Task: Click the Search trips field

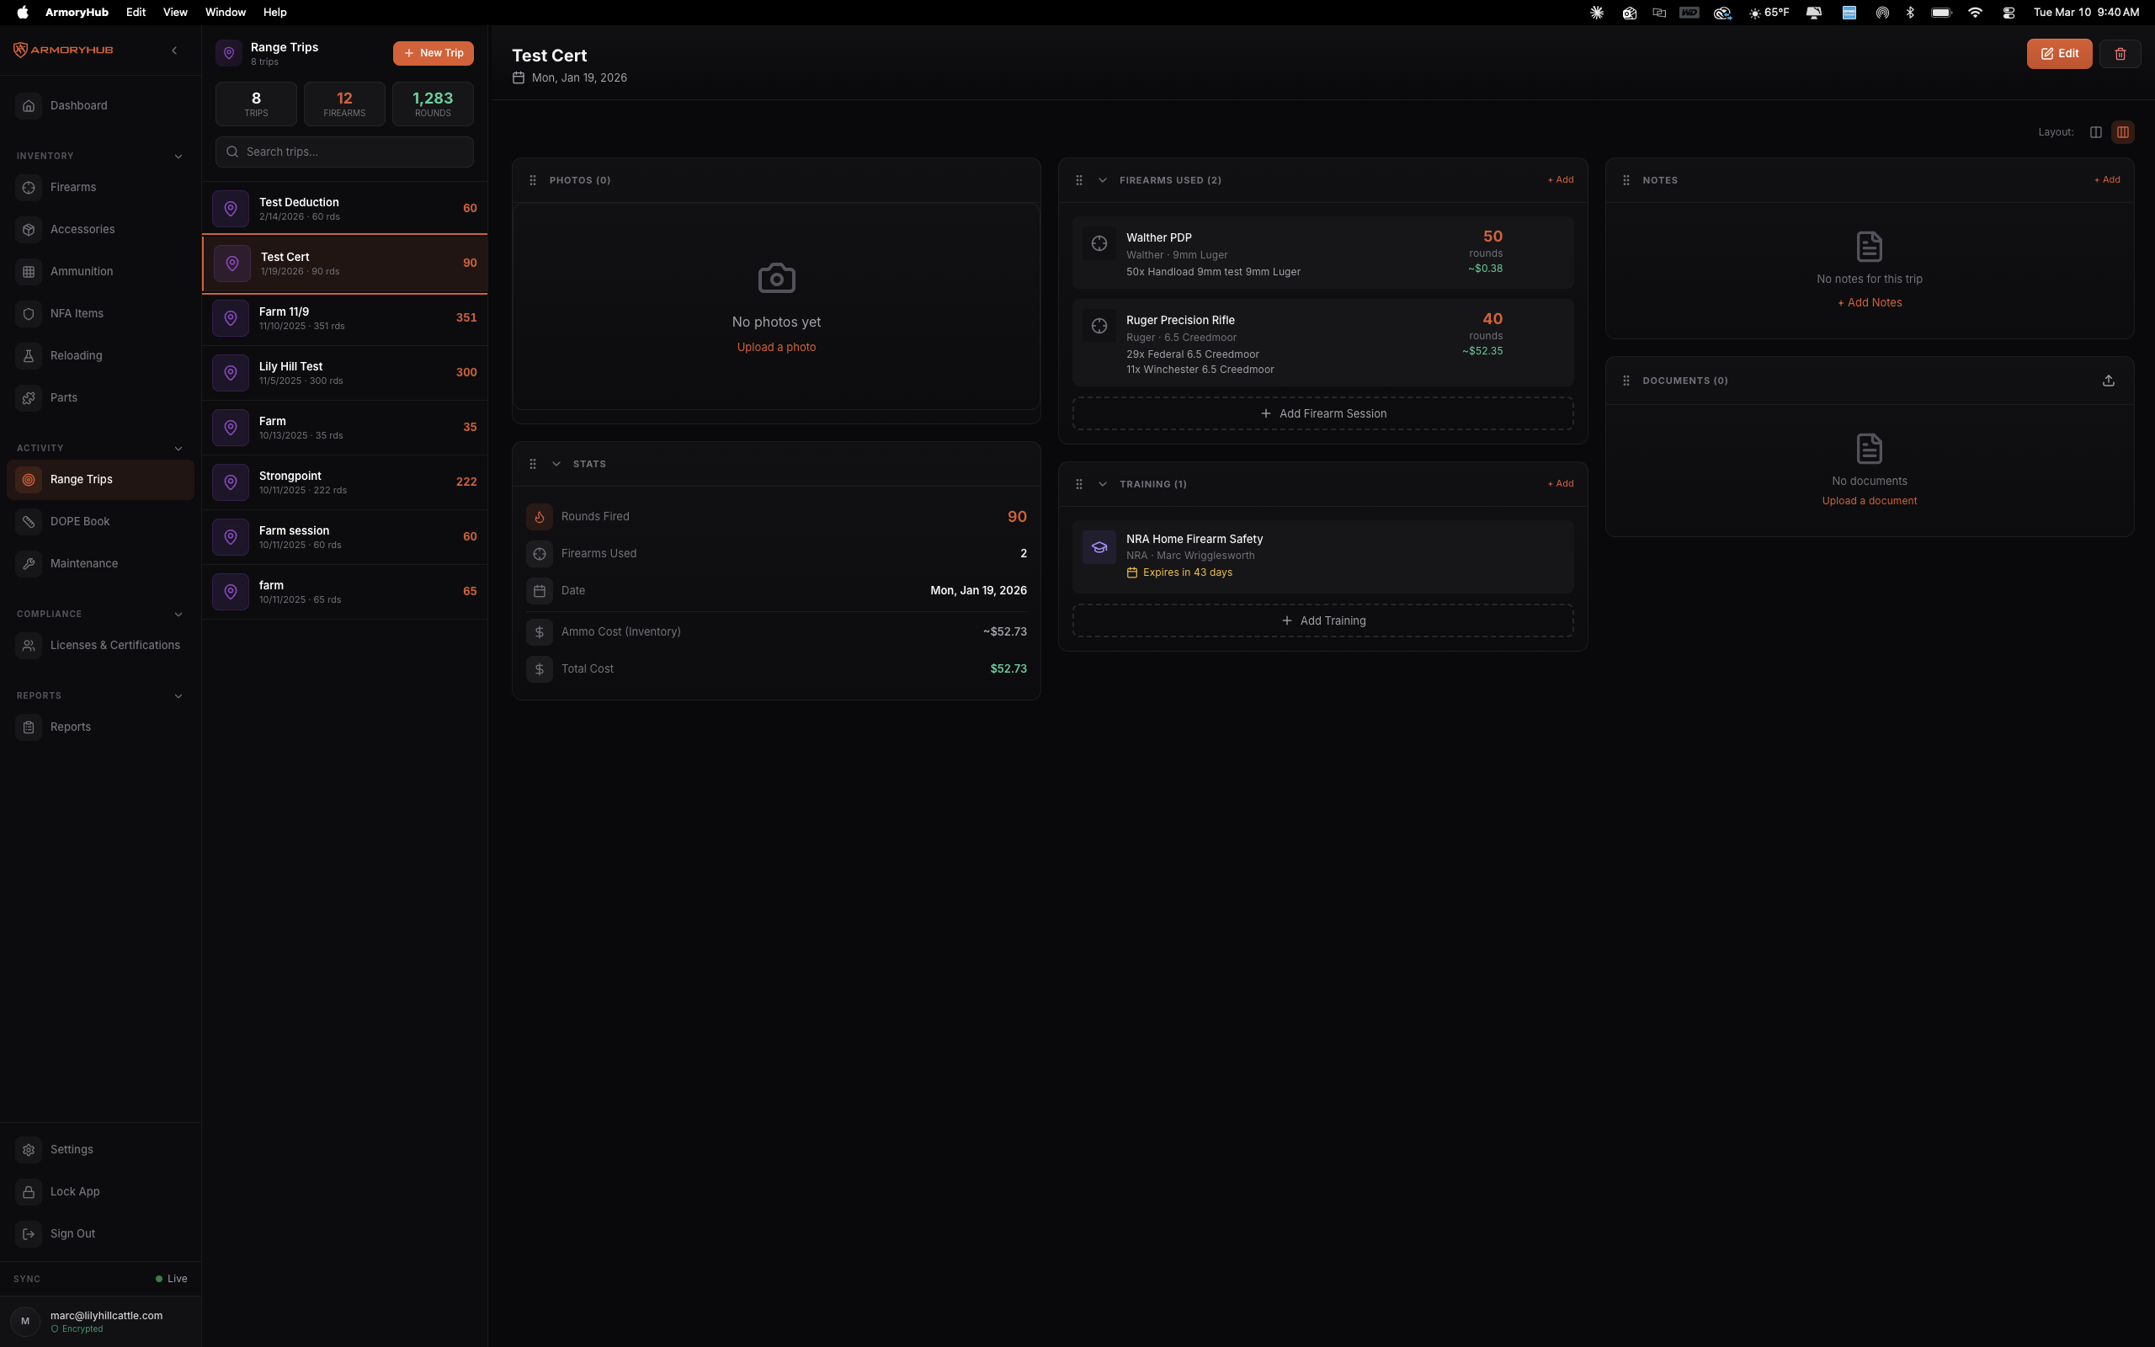Action: [343, 152]
